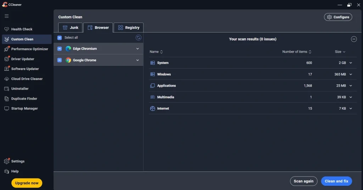Viewport: 363px width, 190px height.
Task: Click the Configure button
Action: (338, 17)
